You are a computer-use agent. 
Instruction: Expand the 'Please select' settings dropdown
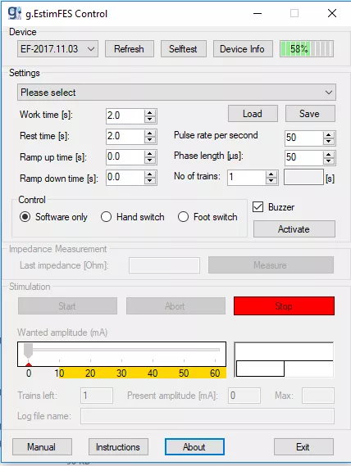click(176, 92)
